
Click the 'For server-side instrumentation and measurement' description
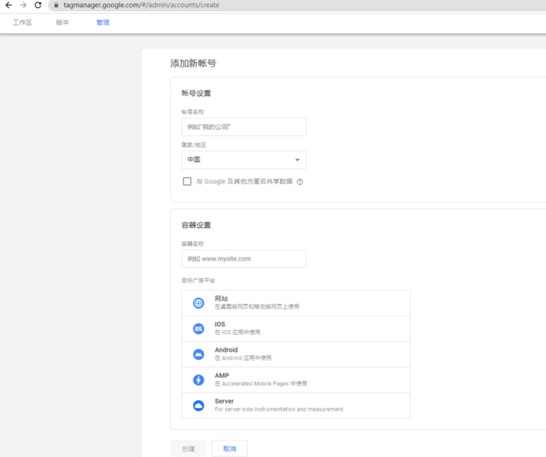279,409
